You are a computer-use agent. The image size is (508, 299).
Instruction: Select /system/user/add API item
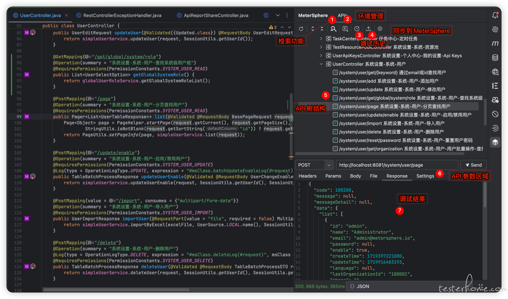(385, 81)
